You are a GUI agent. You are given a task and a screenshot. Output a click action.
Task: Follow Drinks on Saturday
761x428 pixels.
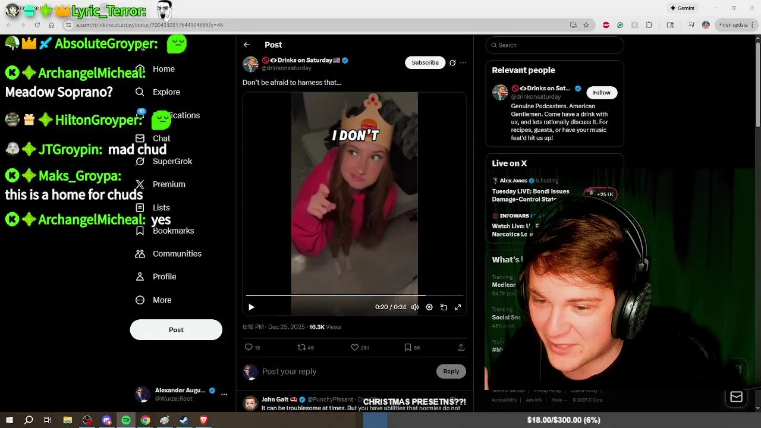coord(602,93)
